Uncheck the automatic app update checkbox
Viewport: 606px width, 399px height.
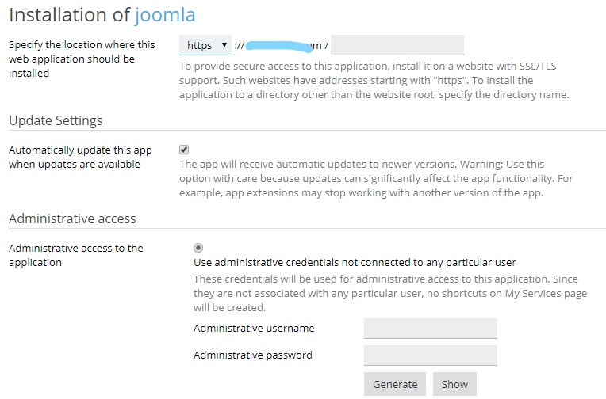pos(184,150)
